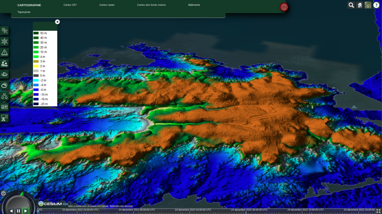Click the '10 m' legend label
The image size is (382, 214).
[43, 52]
